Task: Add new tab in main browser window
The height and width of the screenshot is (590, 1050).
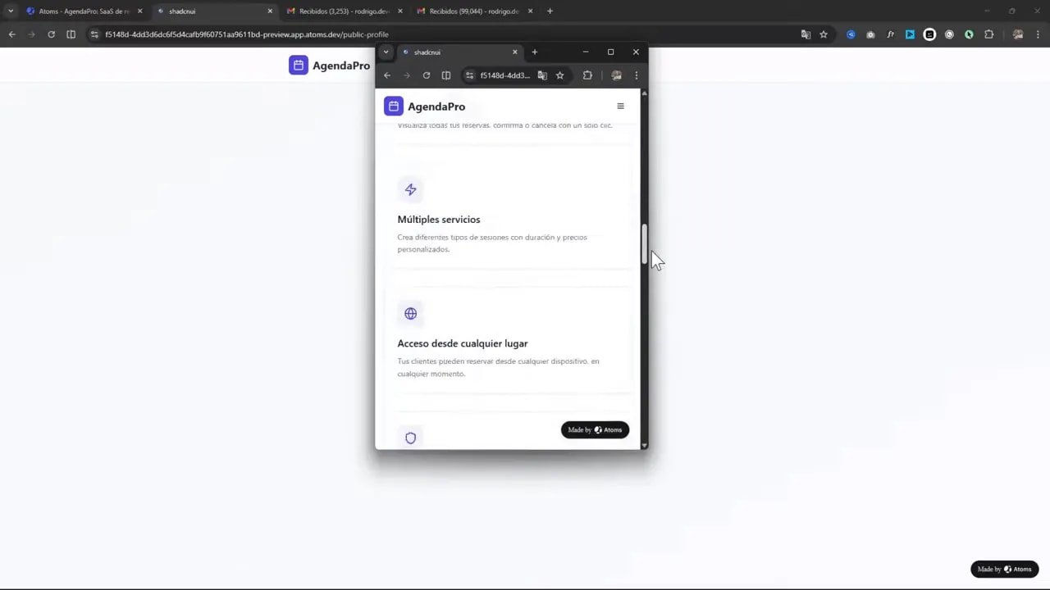Action: click(x=550, y=11)
